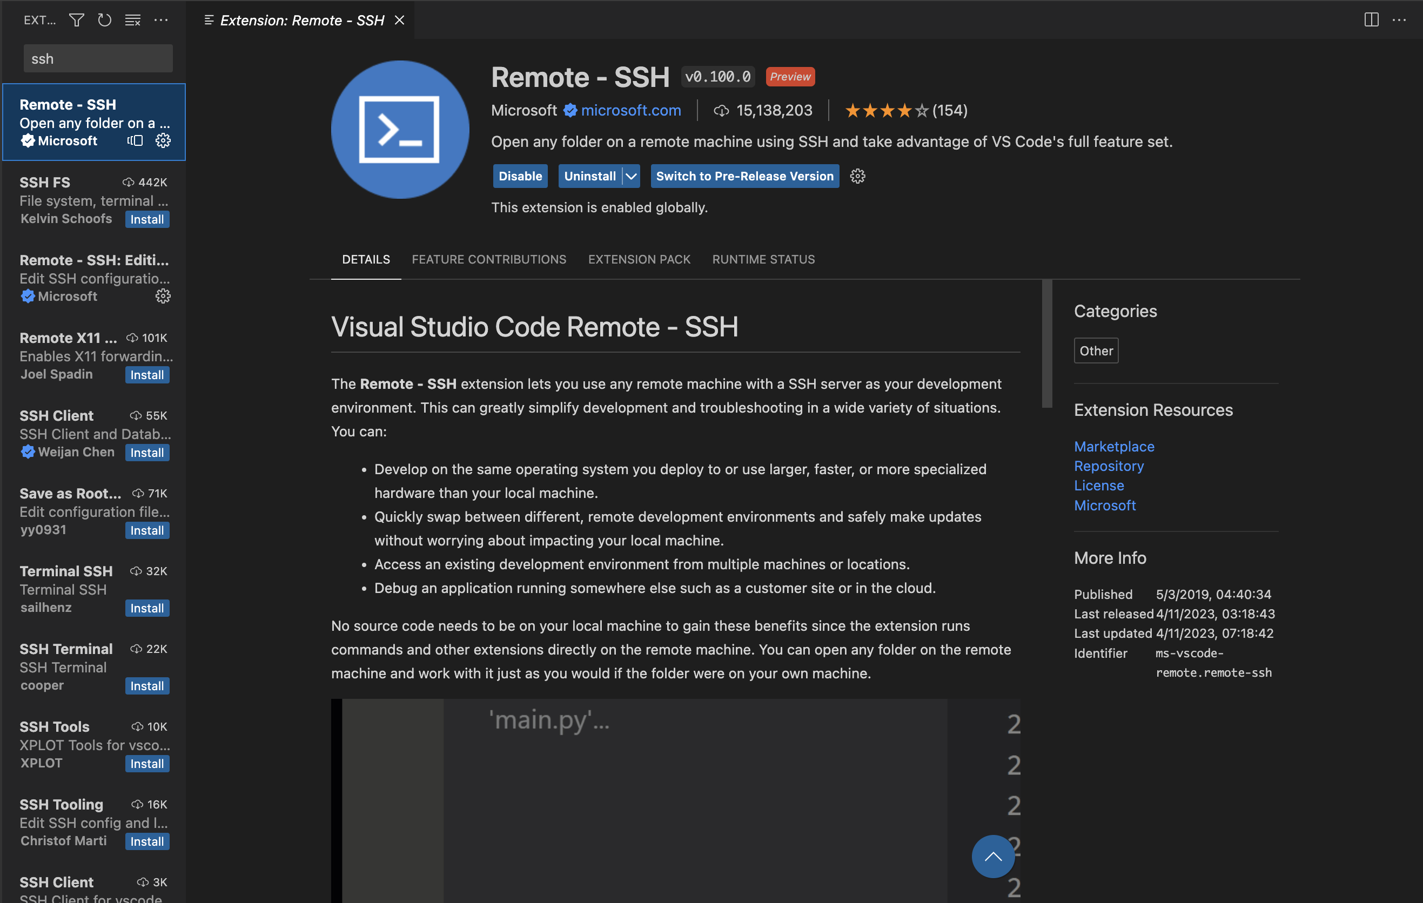Expand the Uninstall dropdown arrow
The height and width of the screenshot is (903, 1423).
(630, 175)
